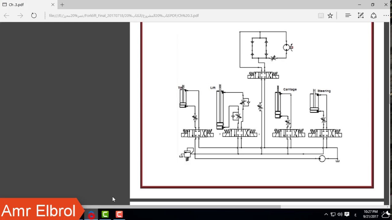Add Ch .3.pdf to favorites with star

[x=330, y=16]
